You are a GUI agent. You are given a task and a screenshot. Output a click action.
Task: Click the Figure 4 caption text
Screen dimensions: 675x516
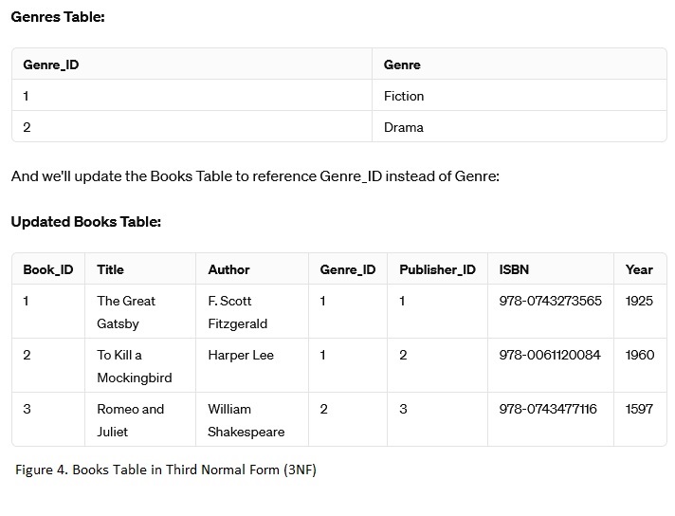click(x=166, y=470)
